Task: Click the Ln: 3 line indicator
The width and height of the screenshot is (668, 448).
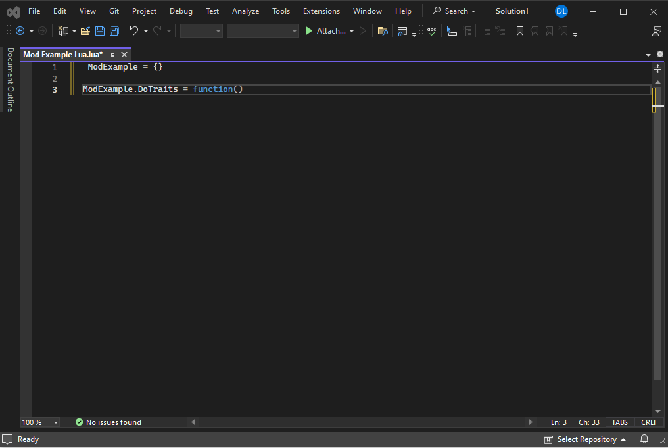Action: 558,422
